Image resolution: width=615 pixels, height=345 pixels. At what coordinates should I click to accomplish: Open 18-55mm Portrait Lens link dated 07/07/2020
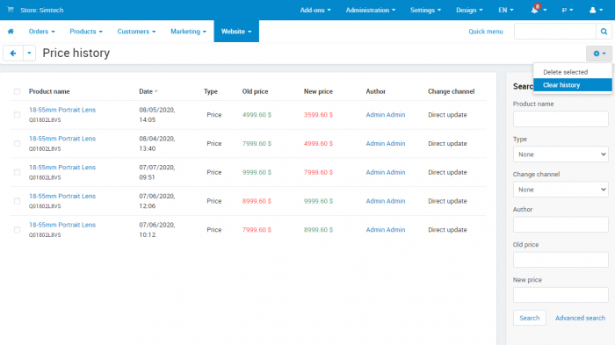(x=62, y=168)
